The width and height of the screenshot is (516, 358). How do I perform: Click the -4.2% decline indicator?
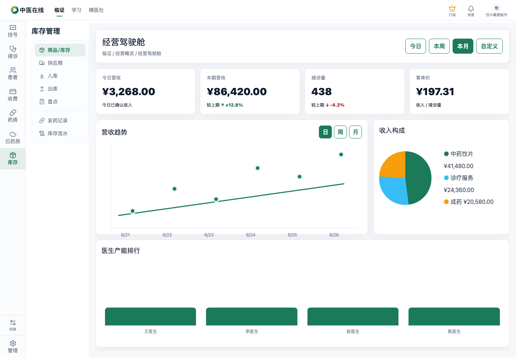click(335, 105)
